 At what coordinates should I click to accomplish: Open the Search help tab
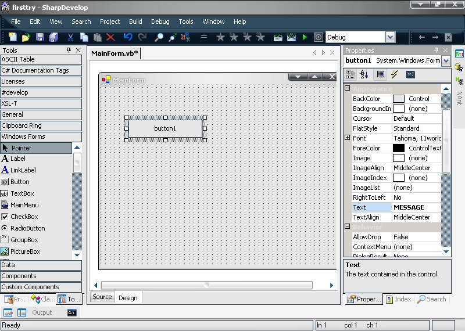click(431, 299)
